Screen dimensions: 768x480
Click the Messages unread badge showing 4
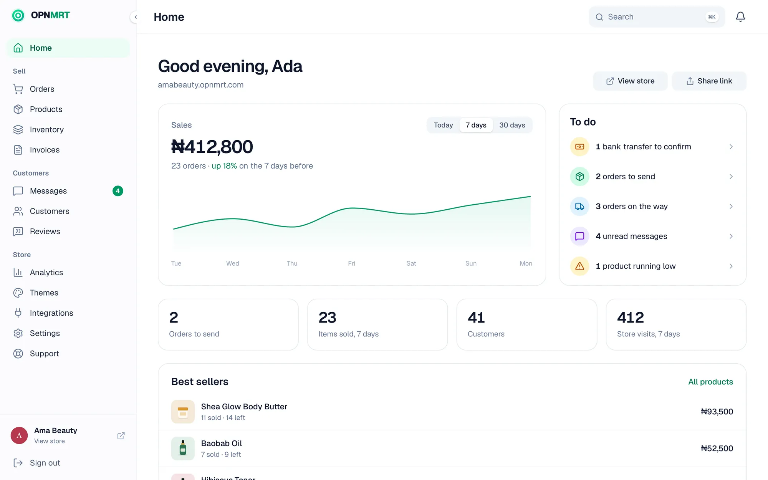pyautogui.click(x=118, y=191)
